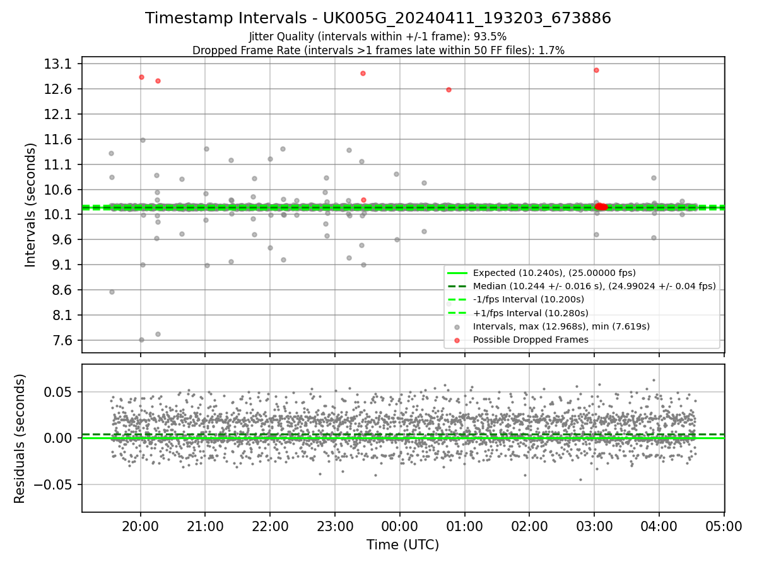Click the 12.1 y-axis tick label
This screenshot has width=757, height=567.
(59, 115)
